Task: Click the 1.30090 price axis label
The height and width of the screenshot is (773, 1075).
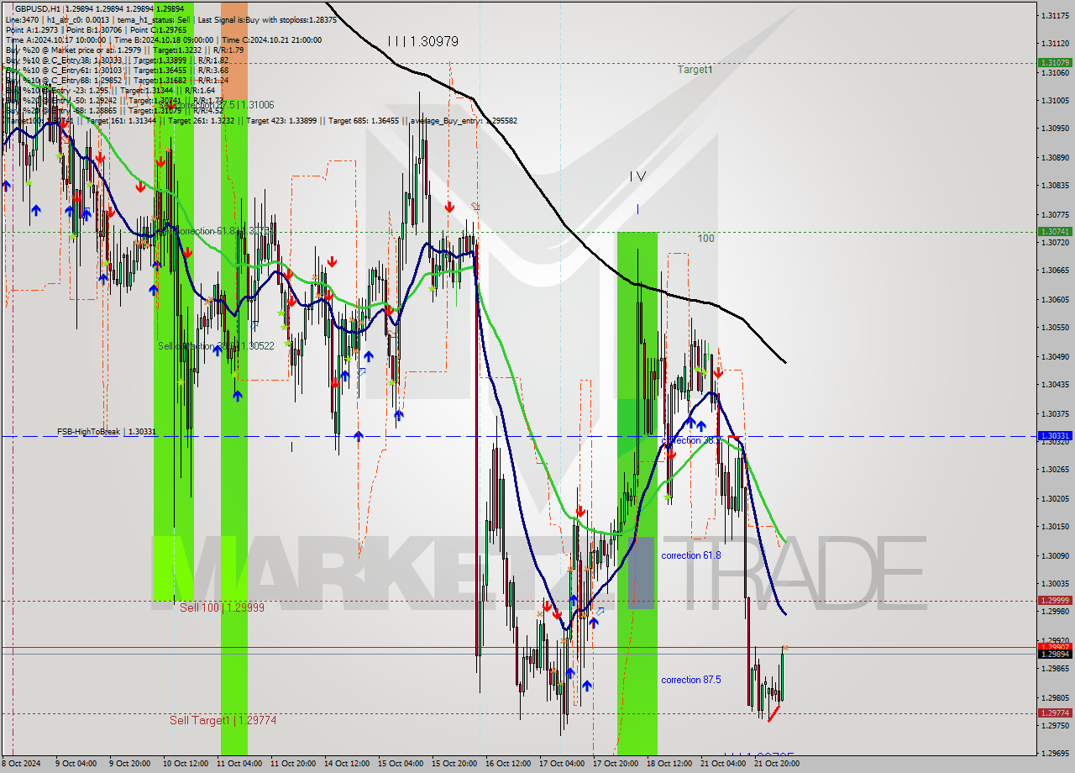Action: pos(1055,555)
